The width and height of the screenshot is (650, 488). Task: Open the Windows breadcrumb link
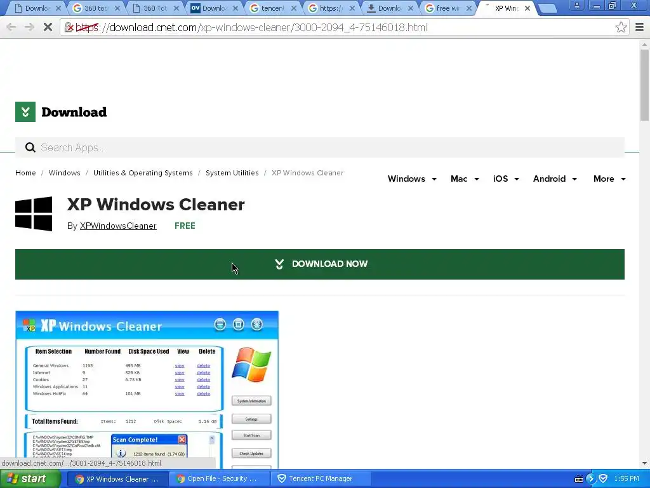64,173
